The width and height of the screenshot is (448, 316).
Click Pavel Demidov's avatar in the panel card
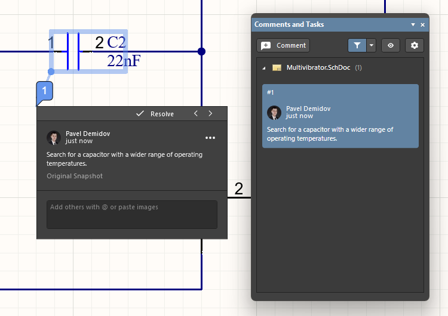[x=274, y=112]
